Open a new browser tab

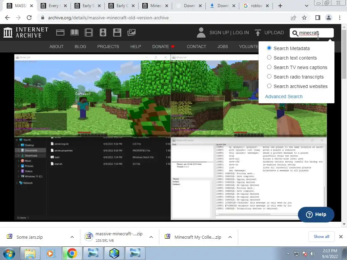point(280,6)
